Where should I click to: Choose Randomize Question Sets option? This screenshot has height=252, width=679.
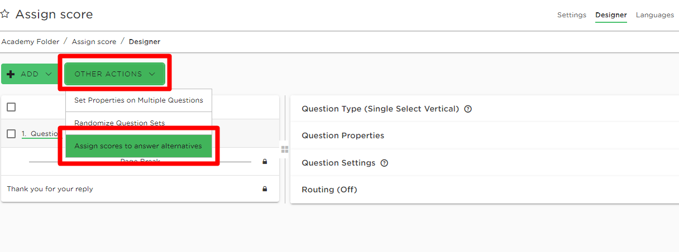click(x=119, y=123)
